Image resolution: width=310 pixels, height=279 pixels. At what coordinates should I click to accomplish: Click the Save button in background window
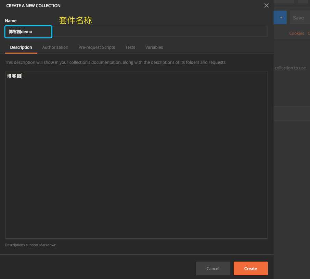(x=299, y=17)
